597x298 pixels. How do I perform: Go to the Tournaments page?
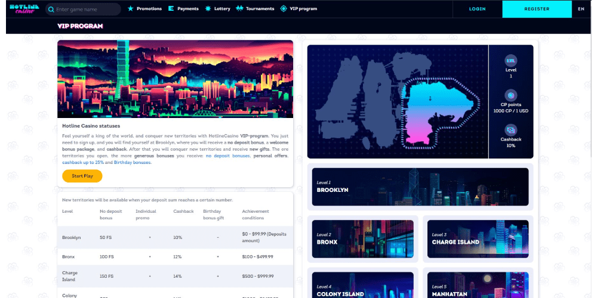coord(260,9)
